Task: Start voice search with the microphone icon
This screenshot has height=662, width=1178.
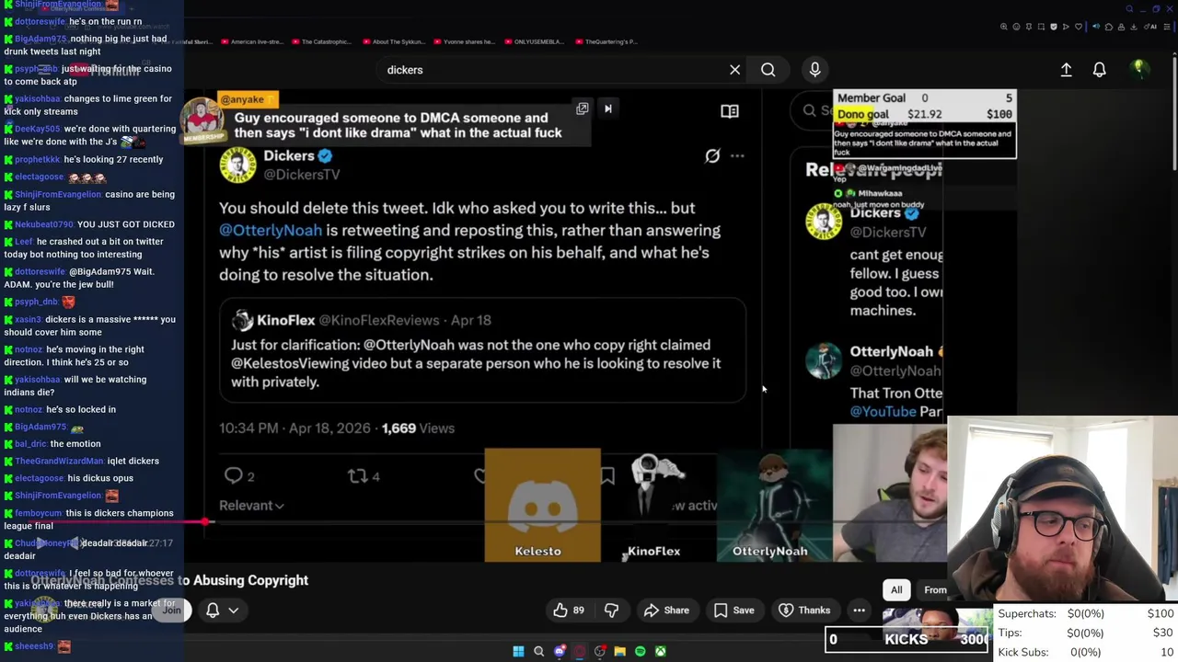Action: coord(814,70)
